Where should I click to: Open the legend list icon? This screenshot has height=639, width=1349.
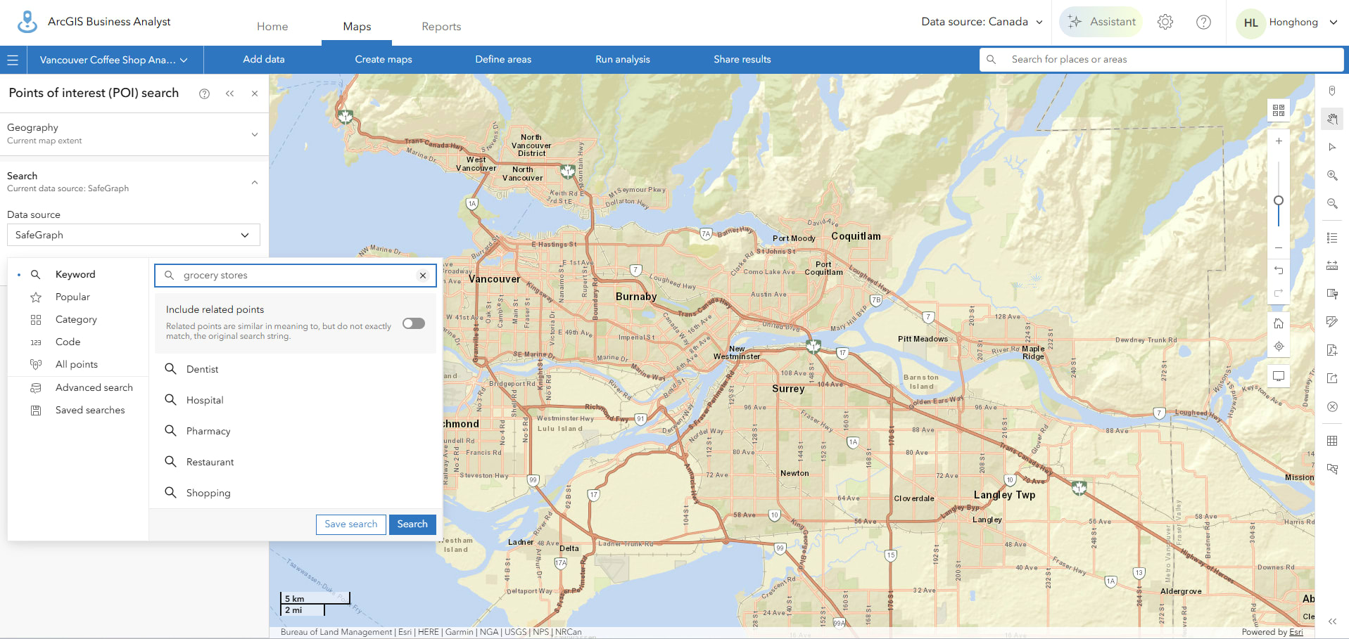1332,238
